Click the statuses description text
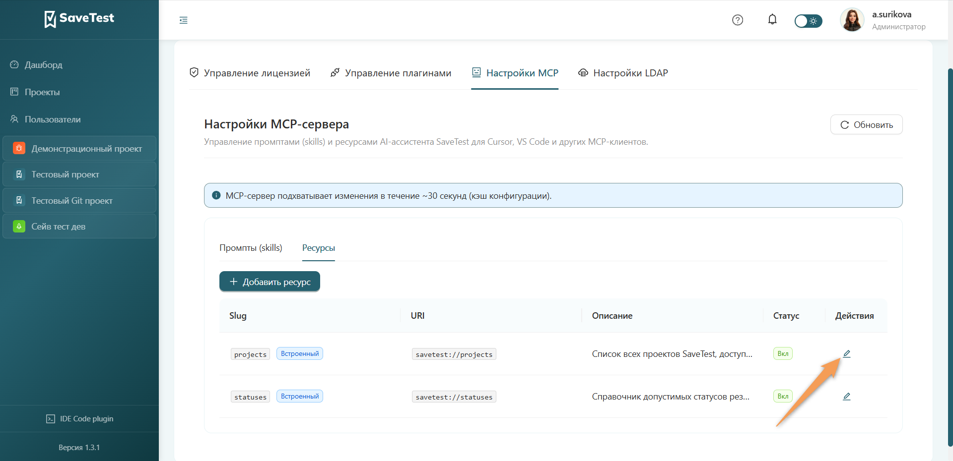 tap(671, 397)
